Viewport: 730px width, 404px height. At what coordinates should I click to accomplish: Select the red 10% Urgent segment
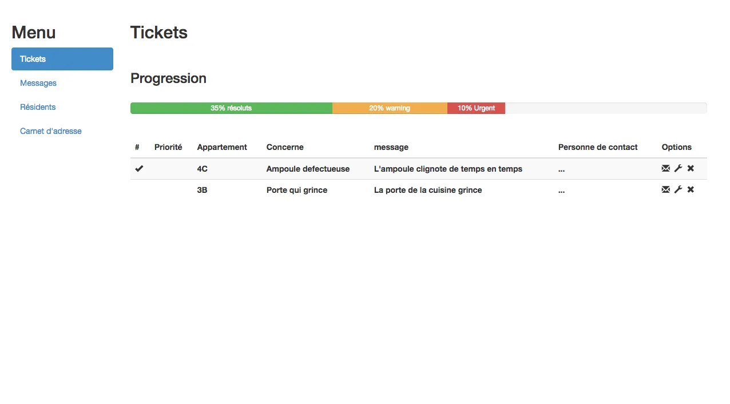pos(476,108)
